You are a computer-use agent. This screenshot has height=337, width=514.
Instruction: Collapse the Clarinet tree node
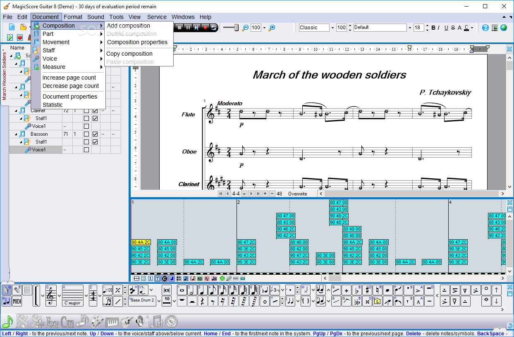pos(17,111)
